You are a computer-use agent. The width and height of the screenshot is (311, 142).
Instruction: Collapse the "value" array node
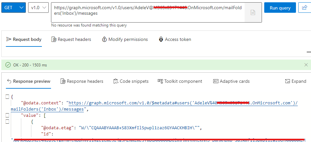(7, 115)
